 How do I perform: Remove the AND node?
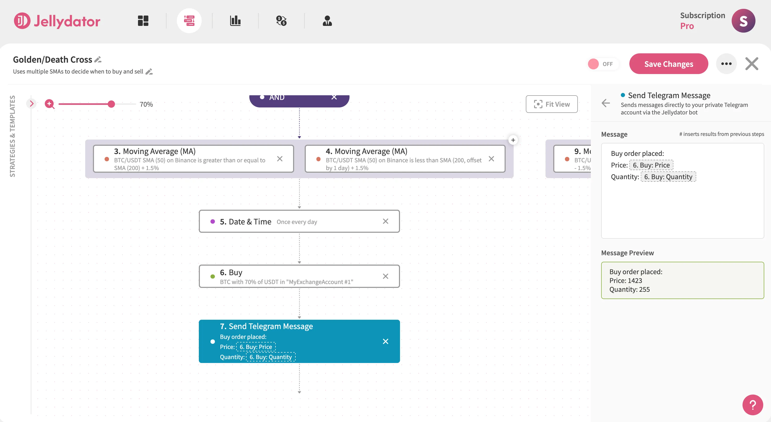(334, 97)
